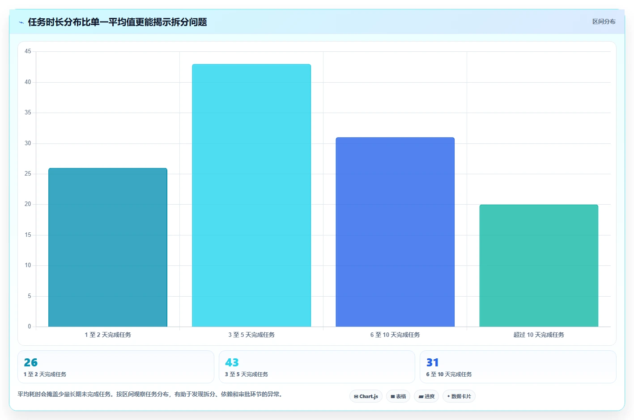The image size is (634, 420).
Task: Click the y-axis value 40
Action: tap(28, 82)
